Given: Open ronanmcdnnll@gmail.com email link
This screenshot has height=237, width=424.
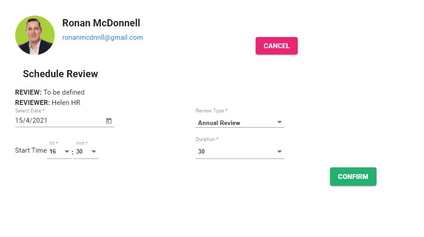Looking at the screenshot, I should pyautogui.click(x=103, y=37).
